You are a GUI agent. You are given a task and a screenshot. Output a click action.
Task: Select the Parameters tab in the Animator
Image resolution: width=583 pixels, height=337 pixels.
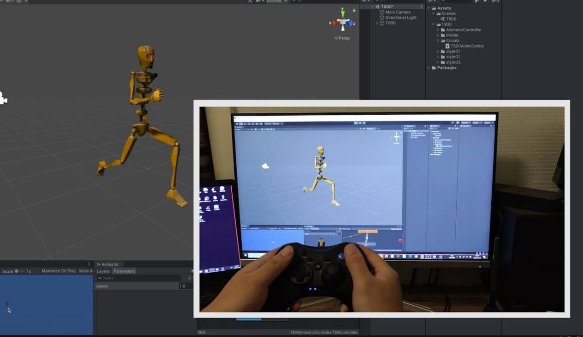click(124, 271)
